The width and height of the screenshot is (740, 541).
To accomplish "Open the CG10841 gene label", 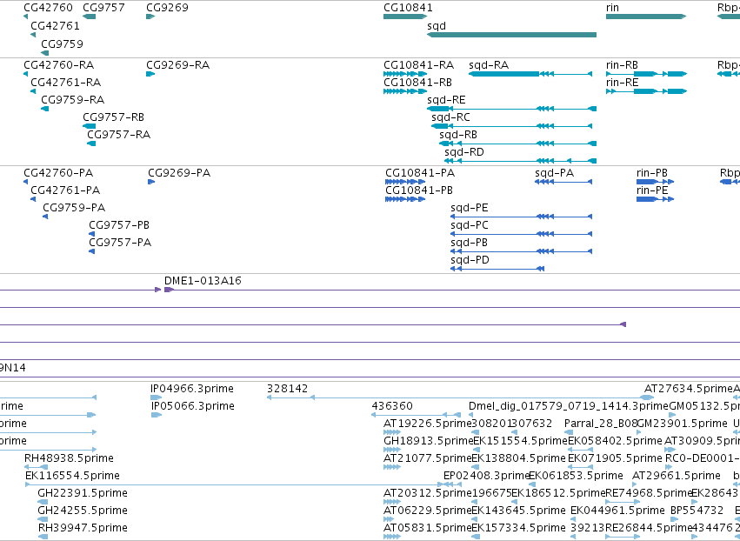I will [408, 8].
